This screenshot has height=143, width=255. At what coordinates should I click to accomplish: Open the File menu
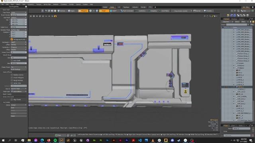pyautogui.click(x=2, y=4)
